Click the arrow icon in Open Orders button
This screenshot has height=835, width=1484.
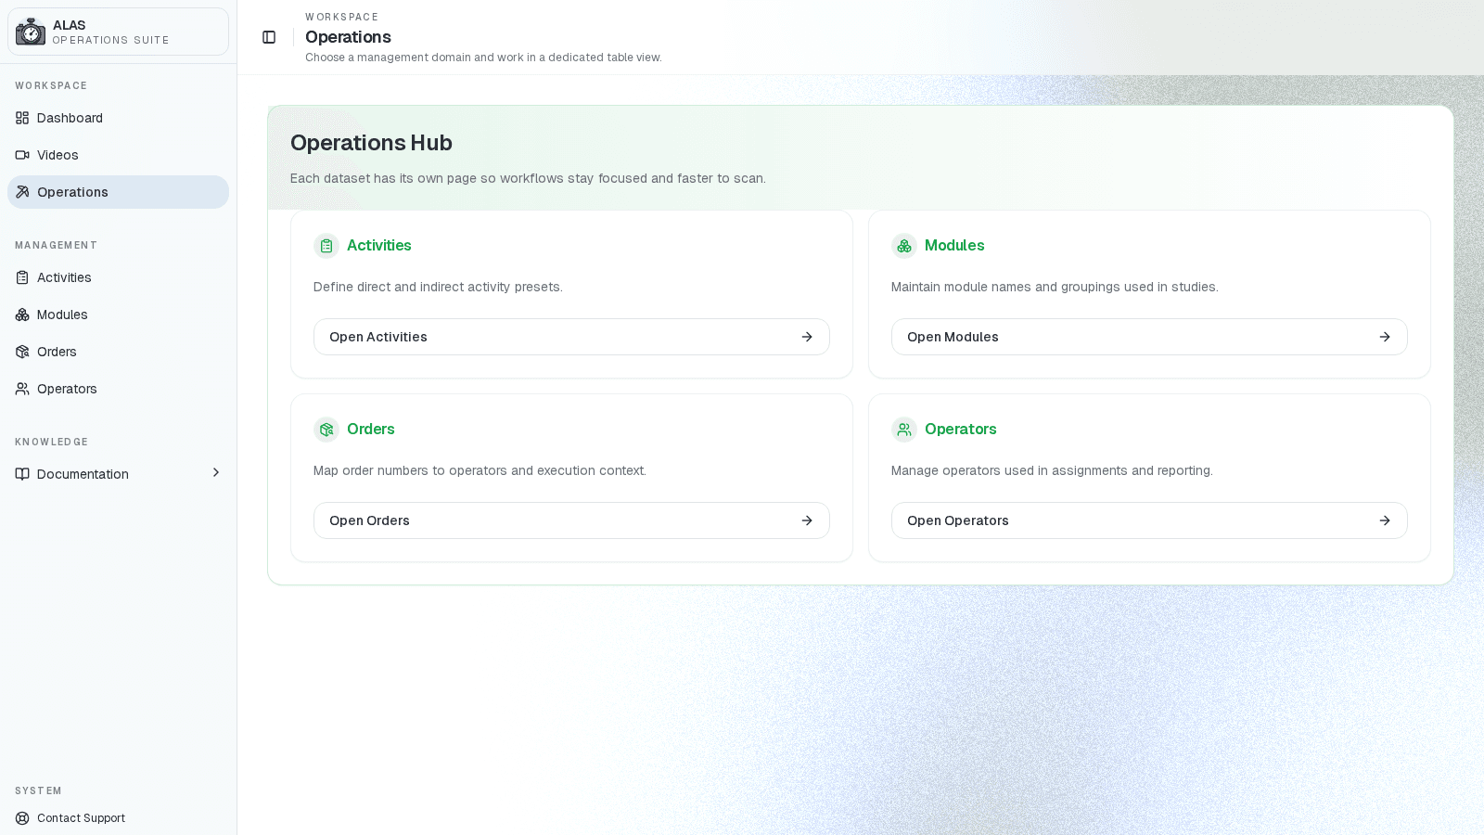tap(807, 520)
